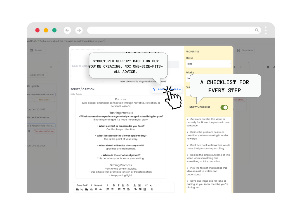Click the 'Planning Prompts' heading in guide

[121, 113]
